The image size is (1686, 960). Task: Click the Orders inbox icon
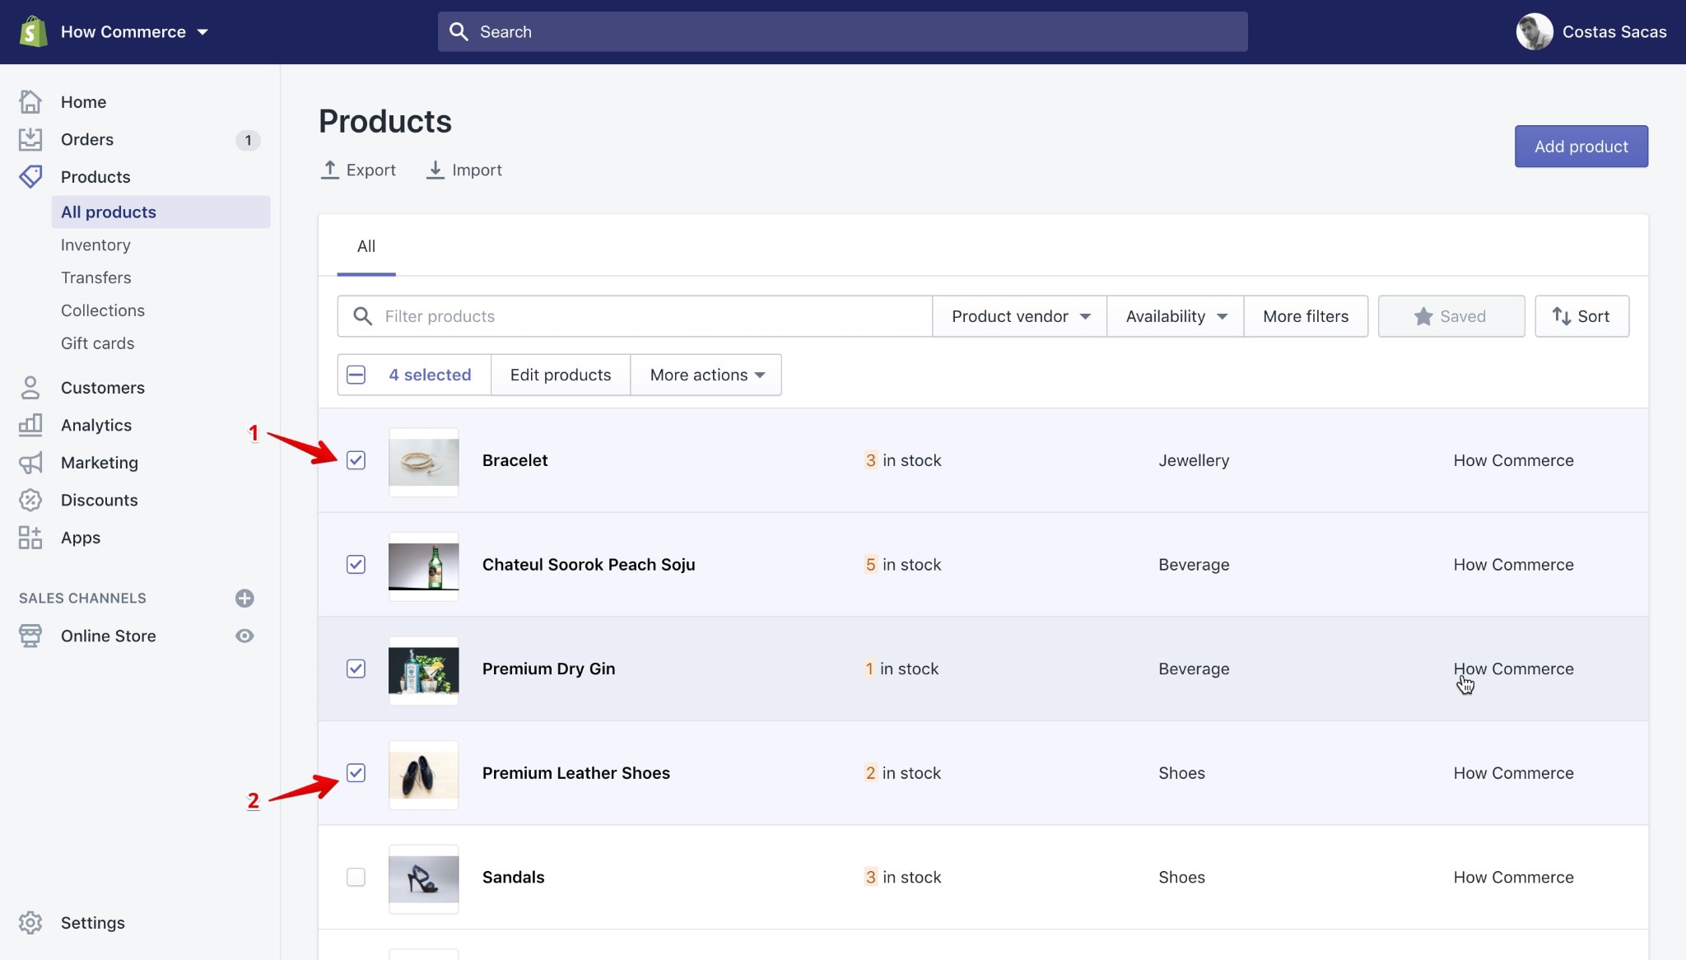click(30, 139)
